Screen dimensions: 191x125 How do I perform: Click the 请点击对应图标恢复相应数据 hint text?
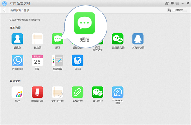(25, 20)
